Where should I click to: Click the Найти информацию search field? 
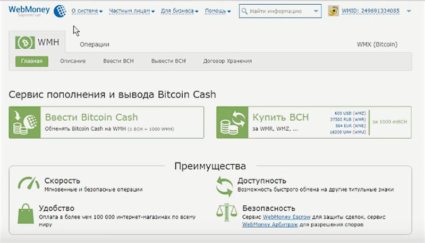coord(280,11)
